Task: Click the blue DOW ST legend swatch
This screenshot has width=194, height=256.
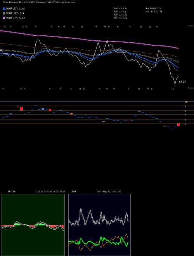Action: pos(4,9)
